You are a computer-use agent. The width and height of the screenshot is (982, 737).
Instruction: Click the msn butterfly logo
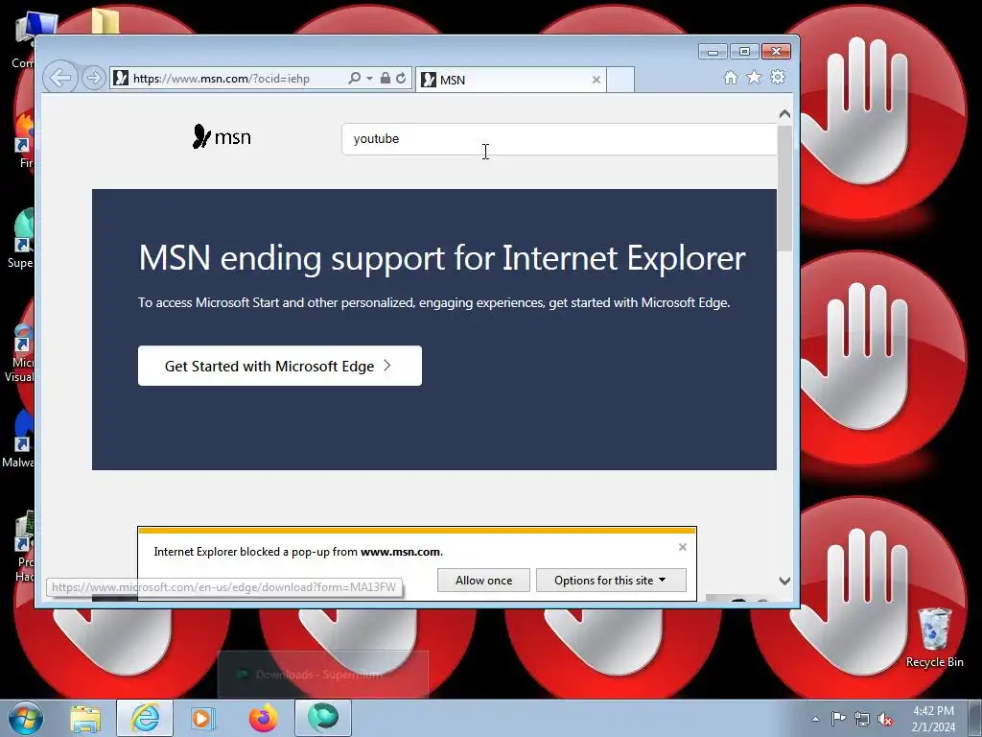222,136
